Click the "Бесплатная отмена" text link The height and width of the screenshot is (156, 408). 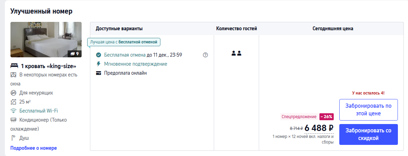point(125,55)
